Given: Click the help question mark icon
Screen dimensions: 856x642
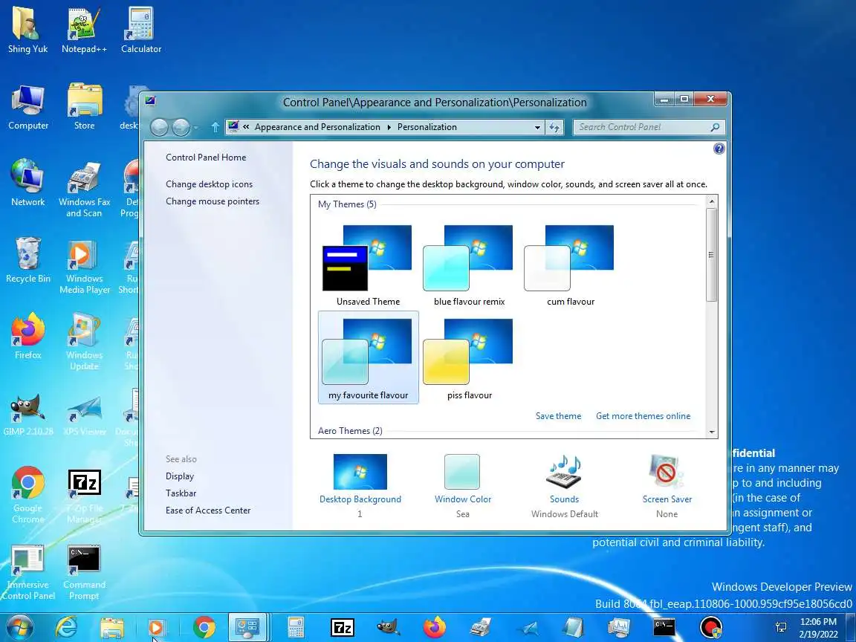Looking at the screenshot, I should coord(719,149).
